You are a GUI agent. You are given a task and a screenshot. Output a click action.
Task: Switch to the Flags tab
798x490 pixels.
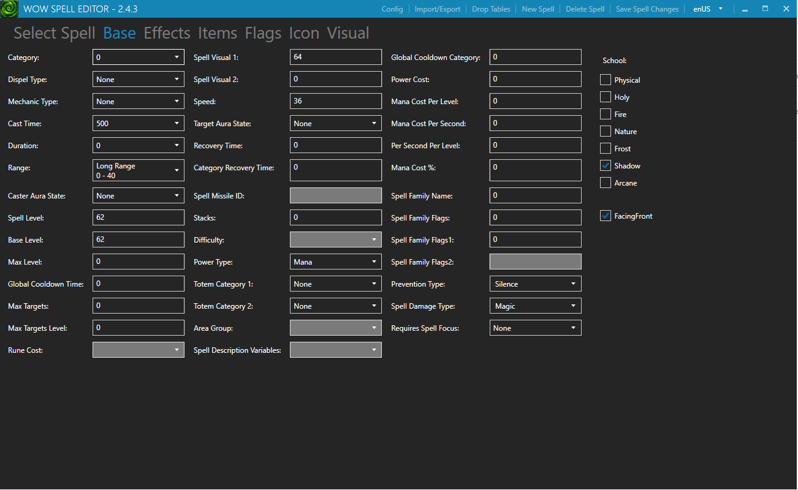click(x=263, y=33)
